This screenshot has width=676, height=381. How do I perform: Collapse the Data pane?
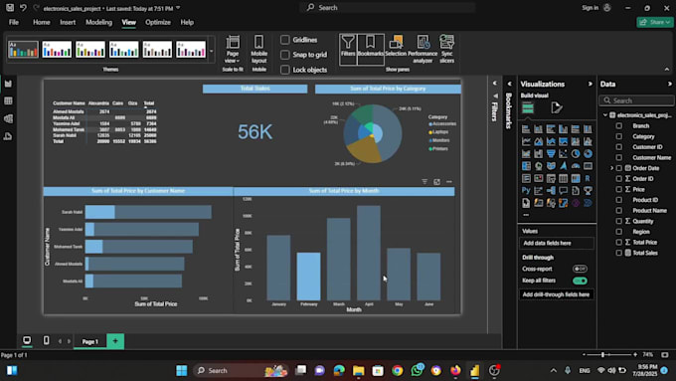[x=669, y=85]
